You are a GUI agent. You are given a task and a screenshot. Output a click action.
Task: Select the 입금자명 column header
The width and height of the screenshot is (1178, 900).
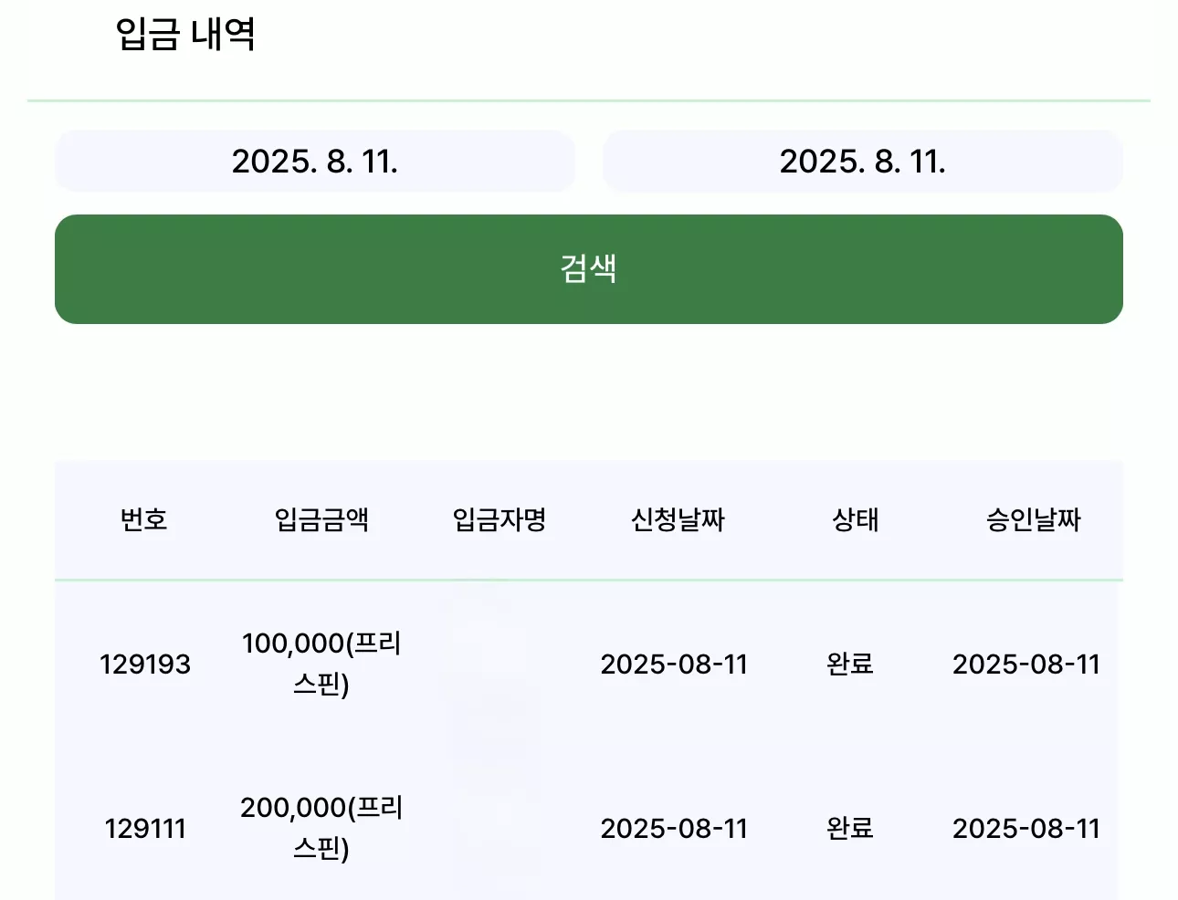coord(500,519)
